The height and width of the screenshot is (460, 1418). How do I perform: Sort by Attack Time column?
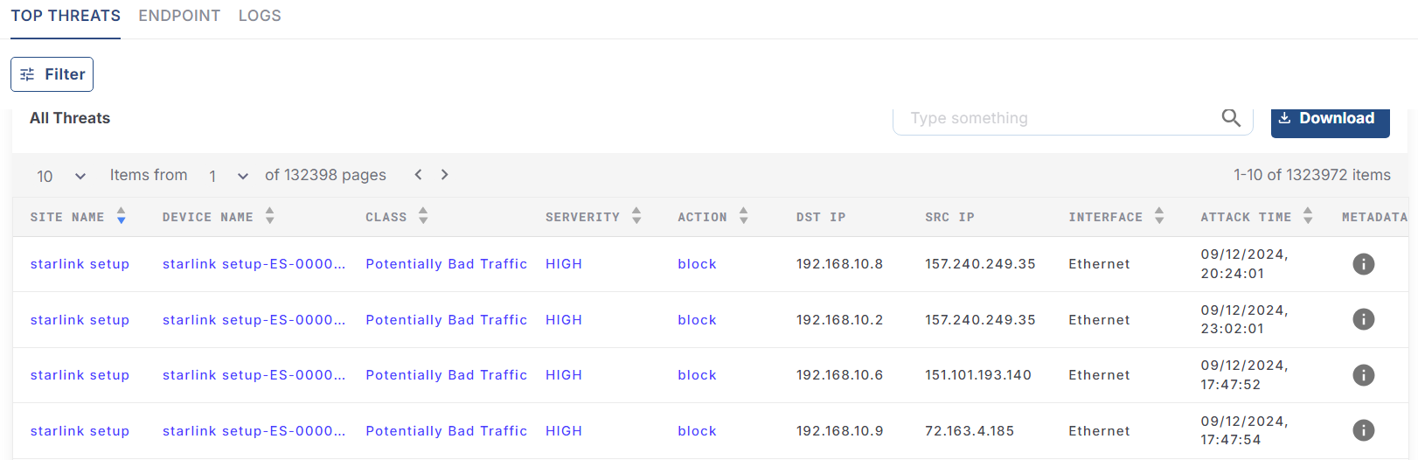1308,216
